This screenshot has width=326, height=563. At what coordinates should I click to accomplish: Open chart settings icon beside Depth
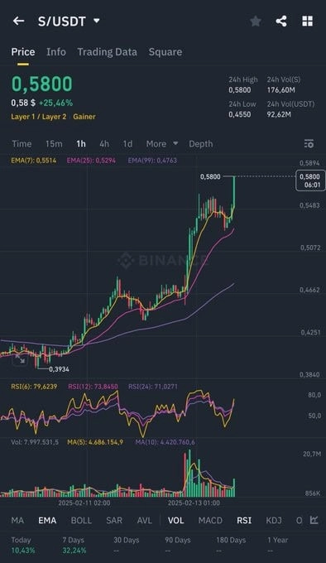[x=309, y=143]
